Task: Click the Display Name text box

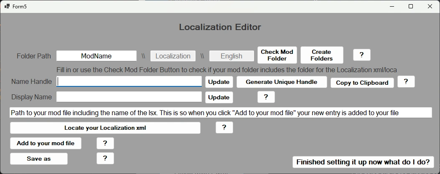Action: 129,97
